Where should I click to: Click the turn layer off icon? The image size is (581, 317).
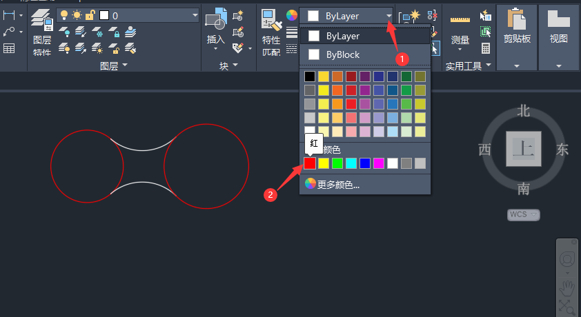point(64,32)
